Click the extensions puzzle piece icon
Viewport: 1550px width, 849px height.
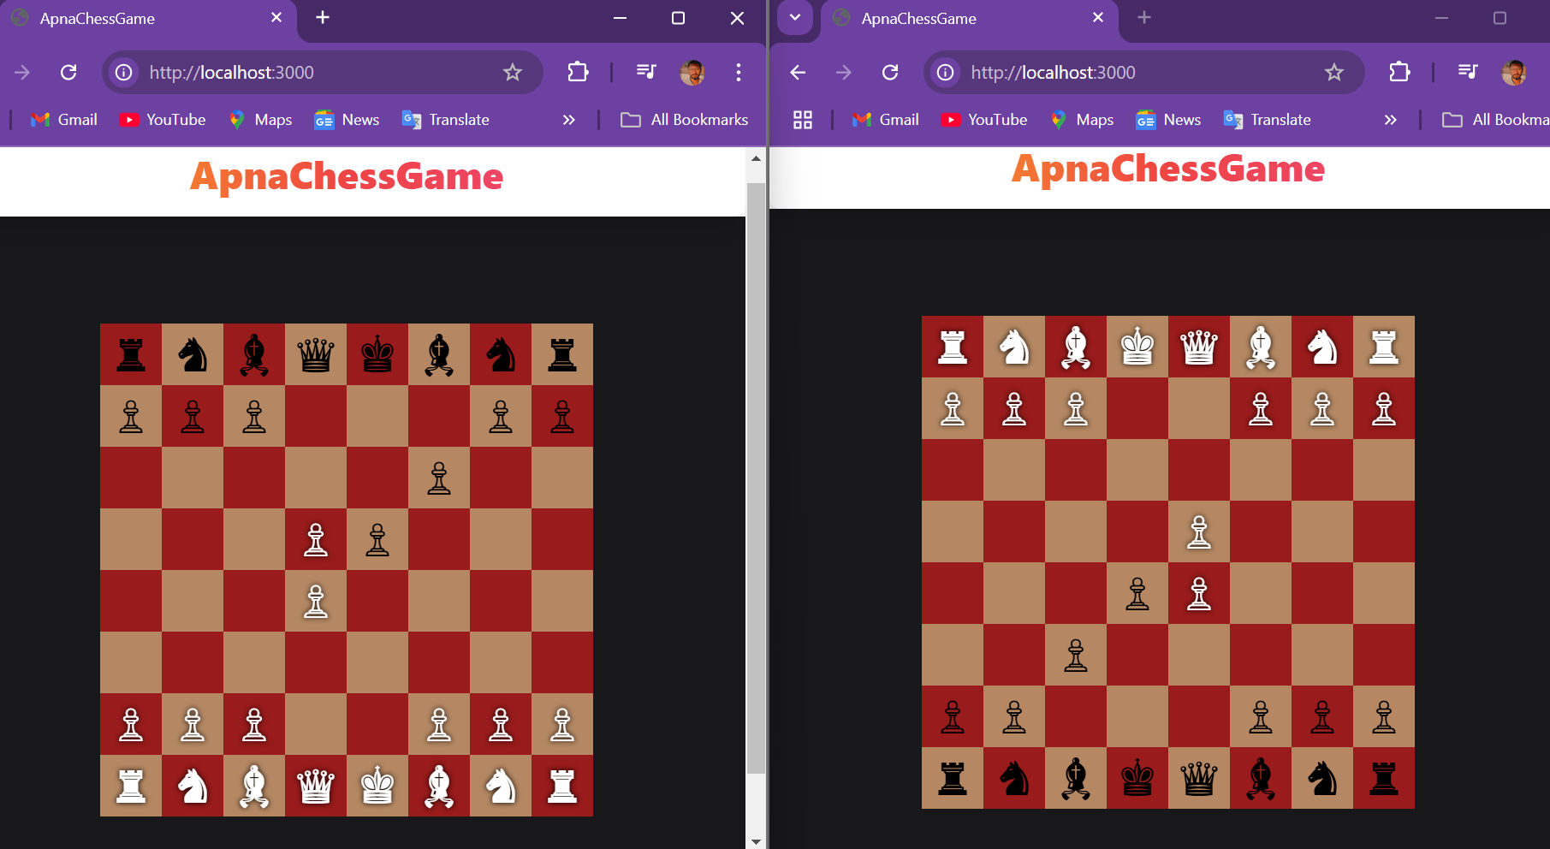tap(578, 72)
